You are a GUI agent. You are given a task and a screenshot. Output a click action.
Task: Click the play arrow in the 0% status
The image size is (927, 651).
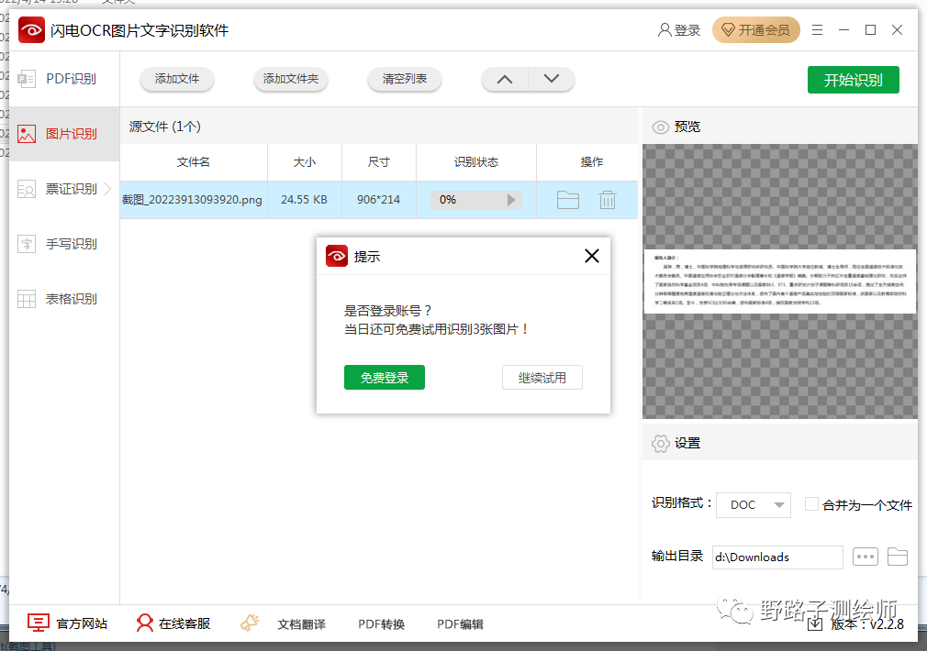click(x=511, y=200)
